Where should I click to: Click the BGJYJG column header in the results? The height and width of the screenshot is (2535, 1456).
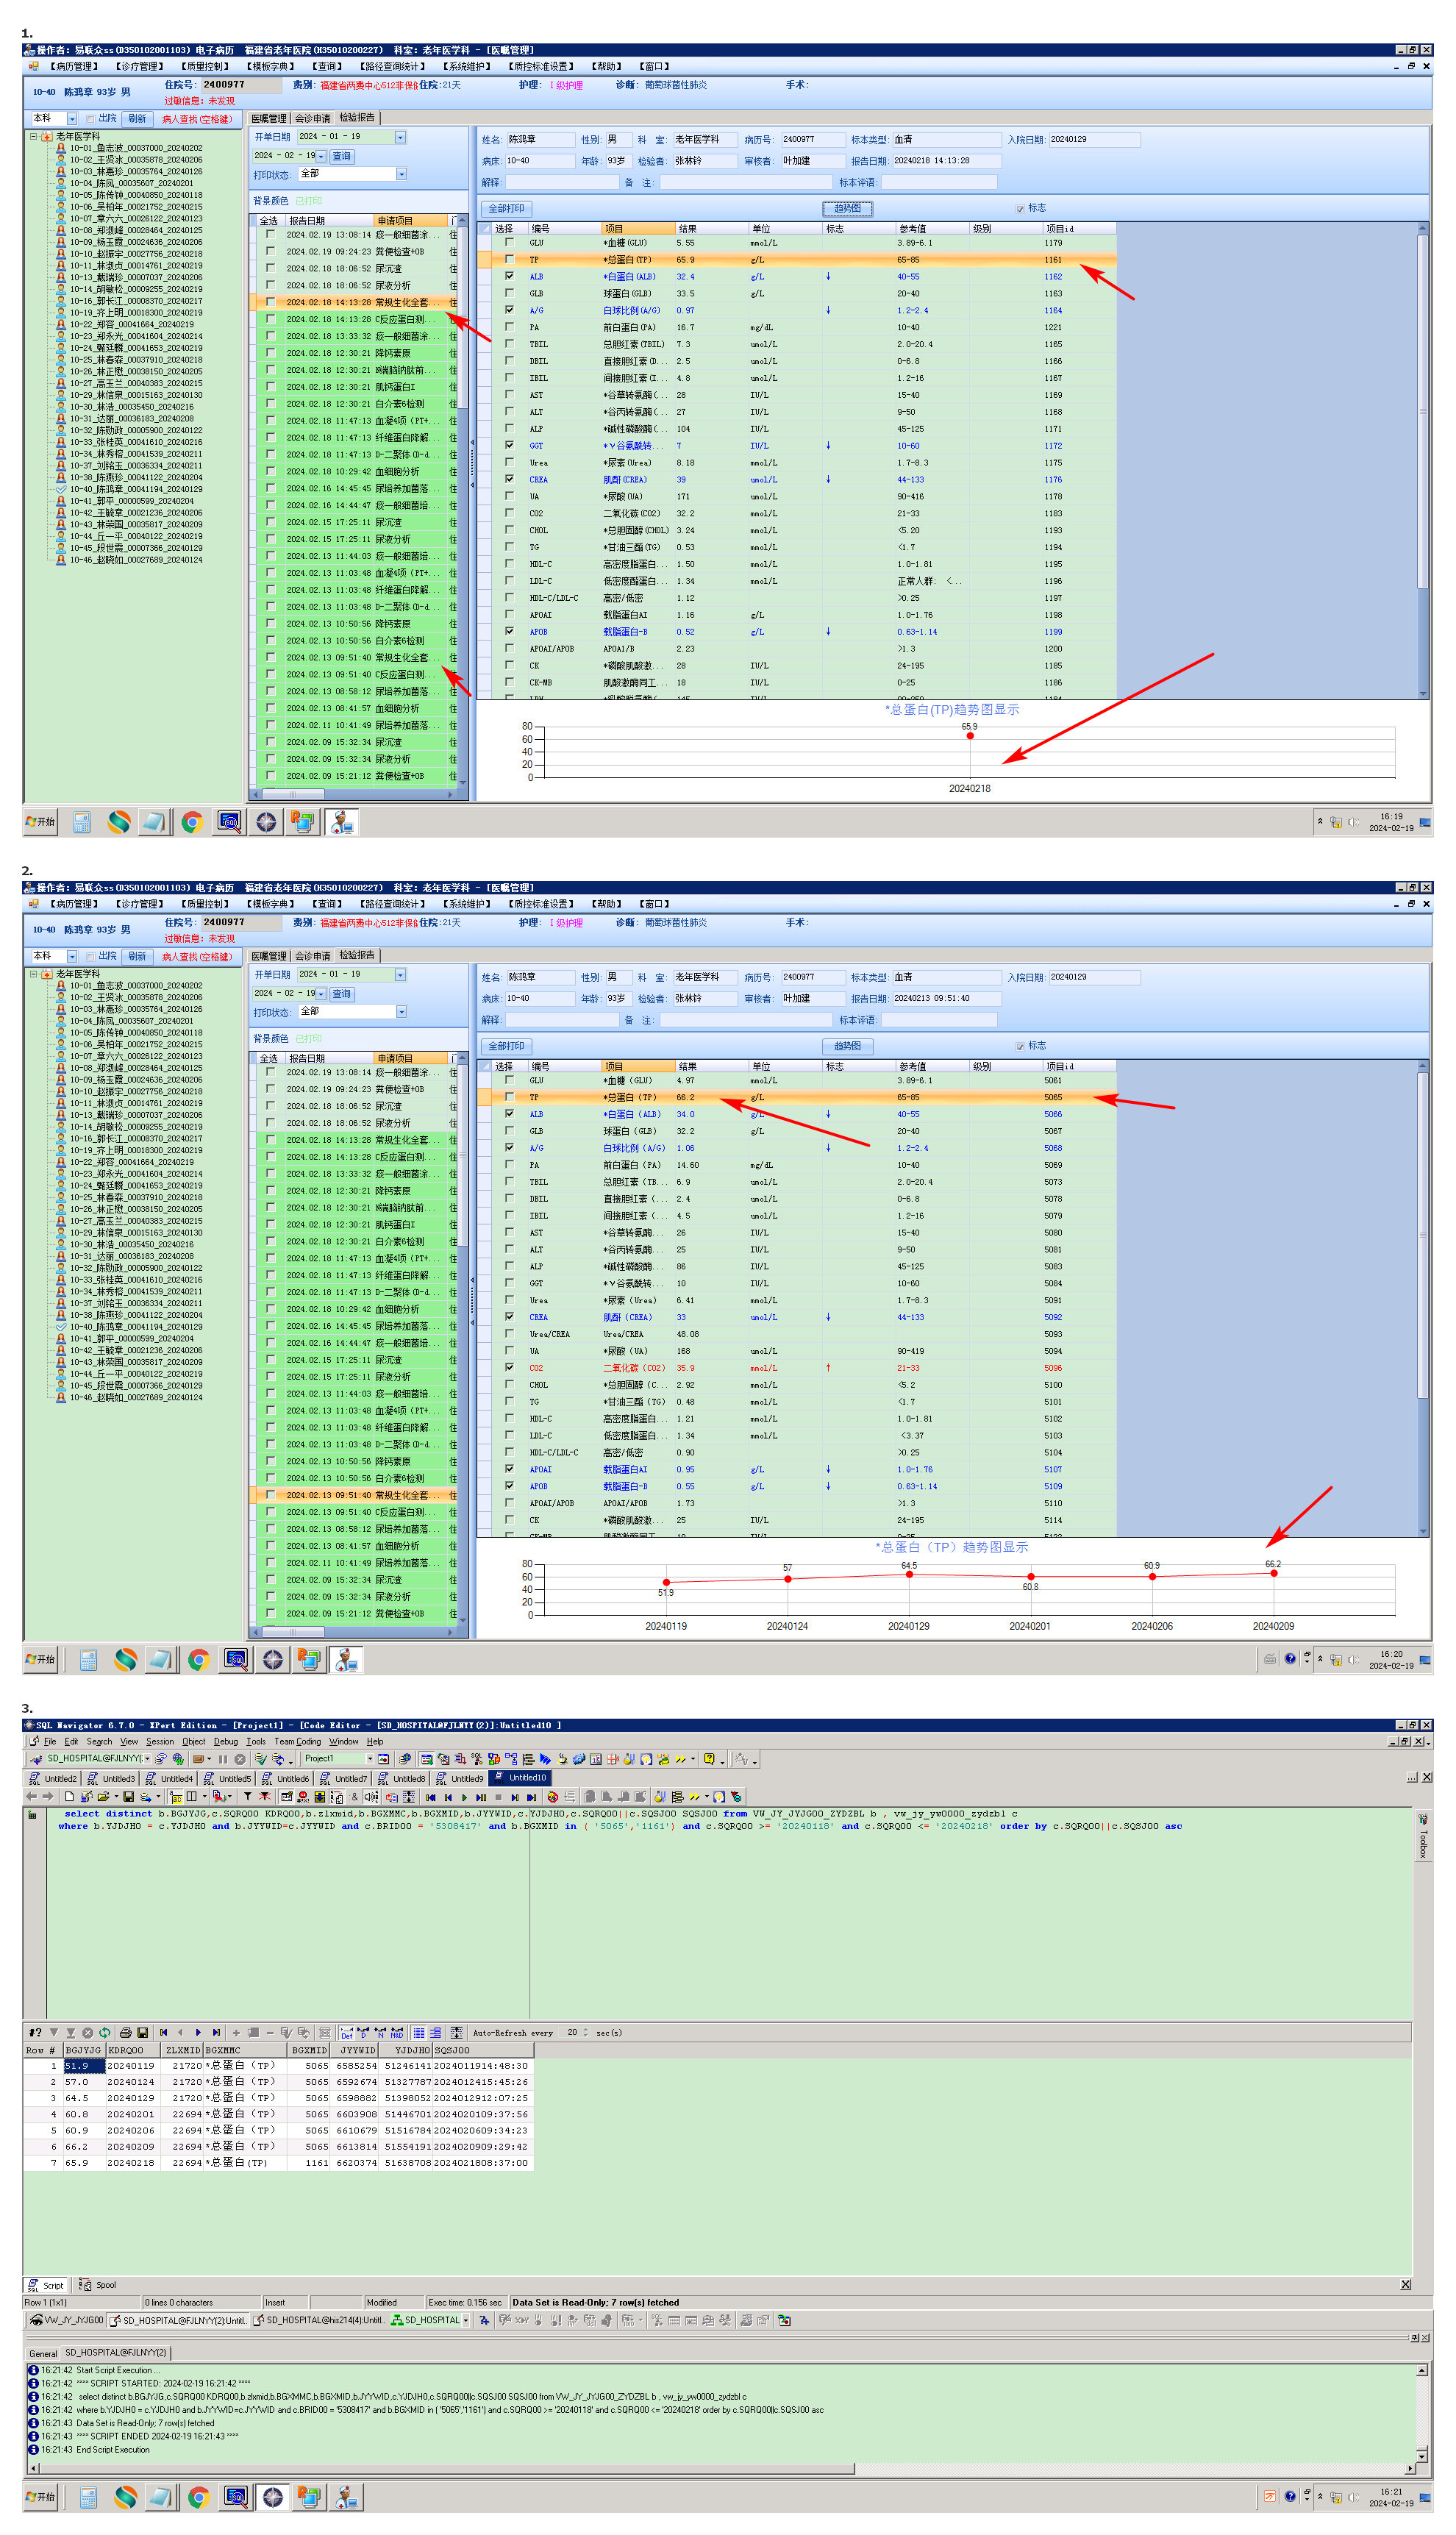click(x=83, y=2050)
